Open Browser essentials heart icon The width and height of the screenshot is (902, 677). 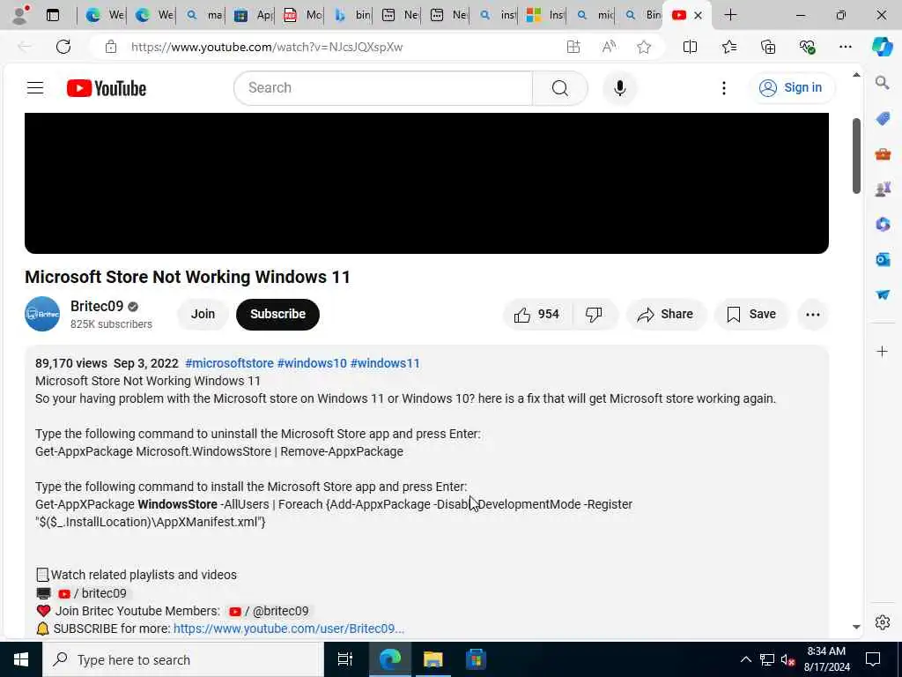pos(807,48)
